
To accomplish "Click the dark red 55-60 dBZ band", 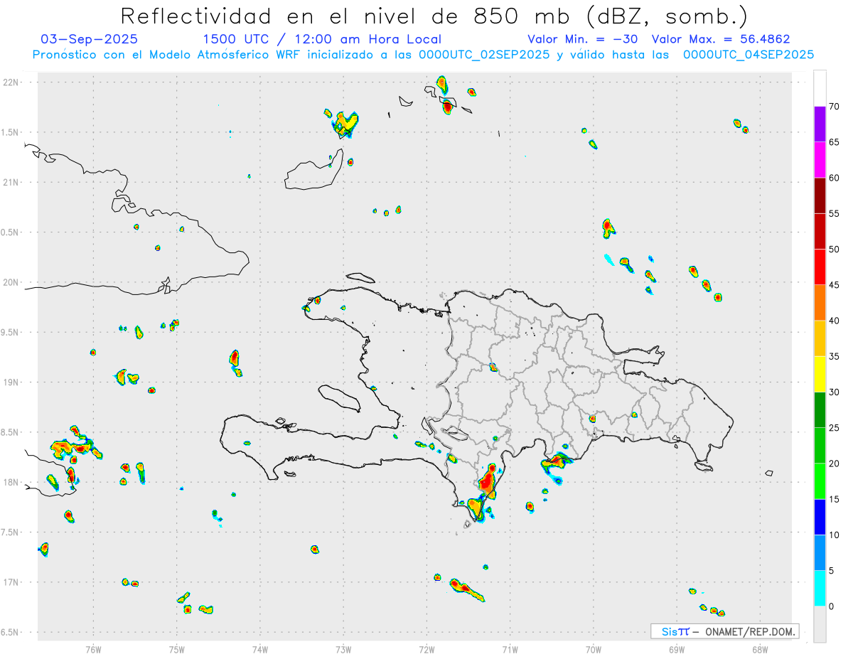I will click(820, 195).
